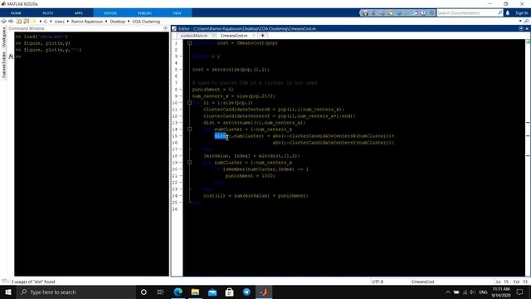531x299 pixels.
Task: Click the UTF-8 encoding in status bar
Action: coord(378,282)
